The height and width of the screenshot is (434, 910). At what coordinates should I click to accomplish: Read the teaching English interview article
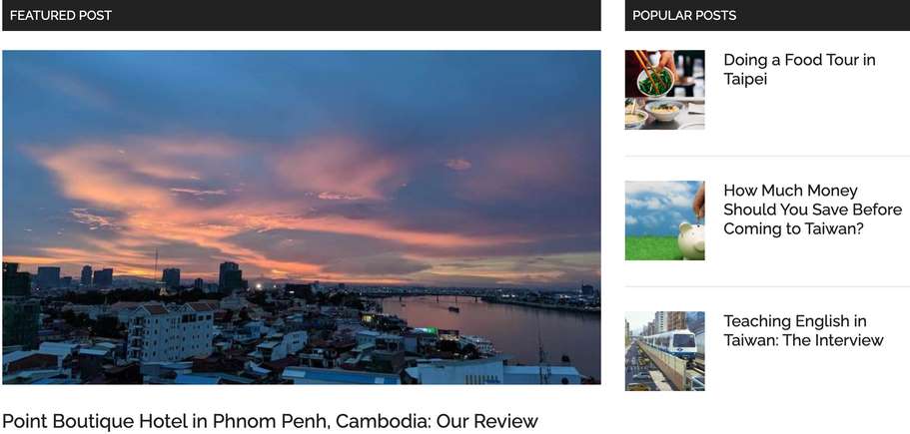pos(803,330)
